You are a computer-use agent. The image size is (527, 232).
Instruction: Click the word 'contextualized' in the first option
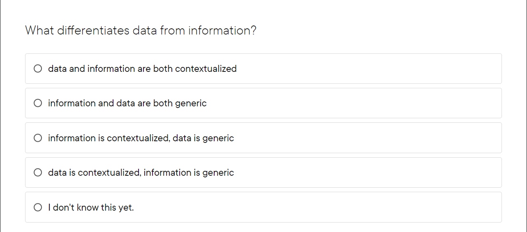(x=206, y=69)
